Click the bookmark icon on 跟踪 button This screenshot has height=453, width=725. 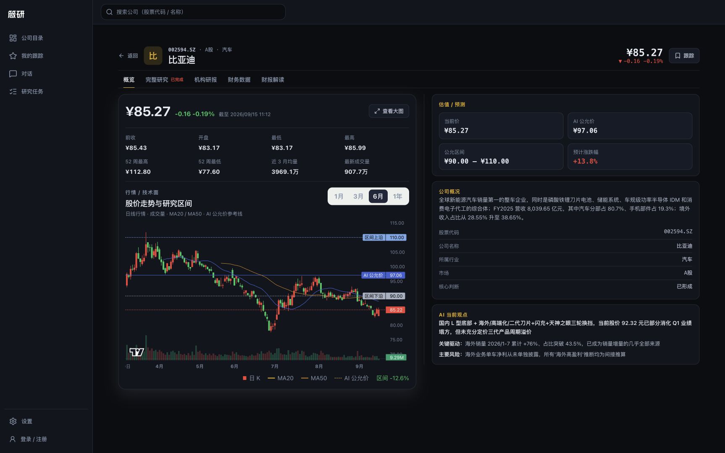(678, 55)
